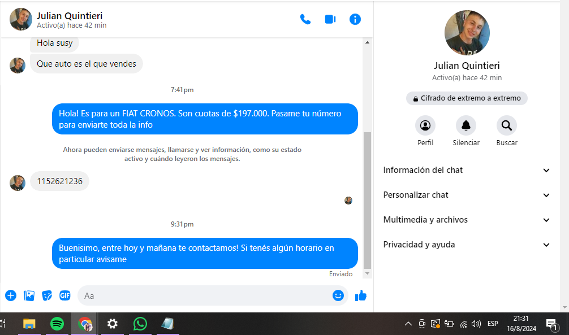
Task: Click the header avatar of Julian Quintieri
Action: point(21,19)
